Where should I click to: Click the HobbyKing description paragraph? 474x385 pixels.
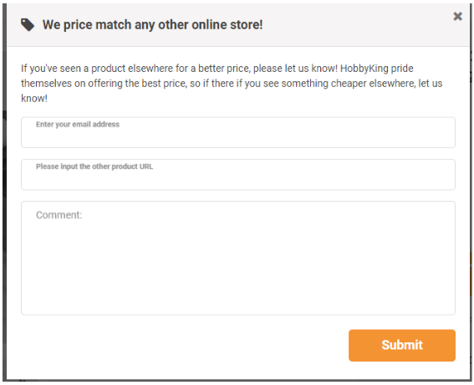tap(232, 83)
